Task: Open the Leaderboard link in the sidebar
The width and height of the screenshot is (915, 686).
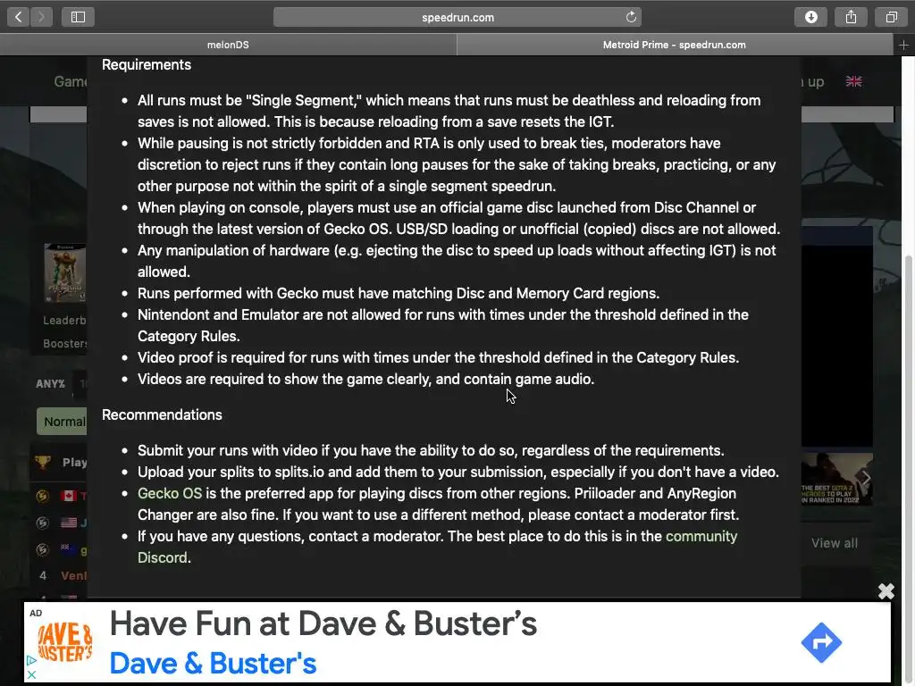Action: click(x=64, y=321)
